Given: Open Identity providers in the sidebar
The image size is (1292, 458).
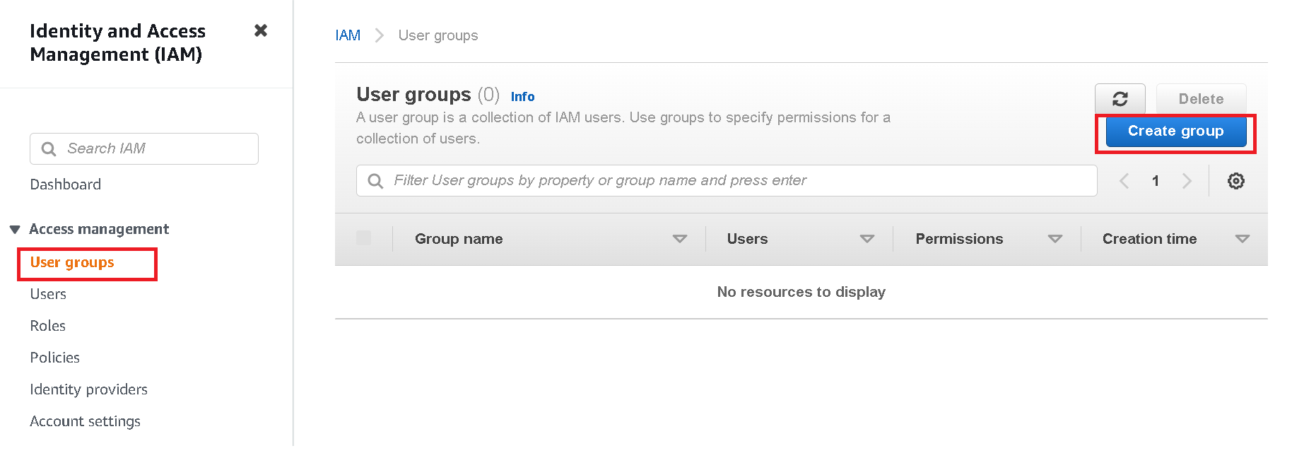Looking at the screenshot, I should (x=88, y=389).
